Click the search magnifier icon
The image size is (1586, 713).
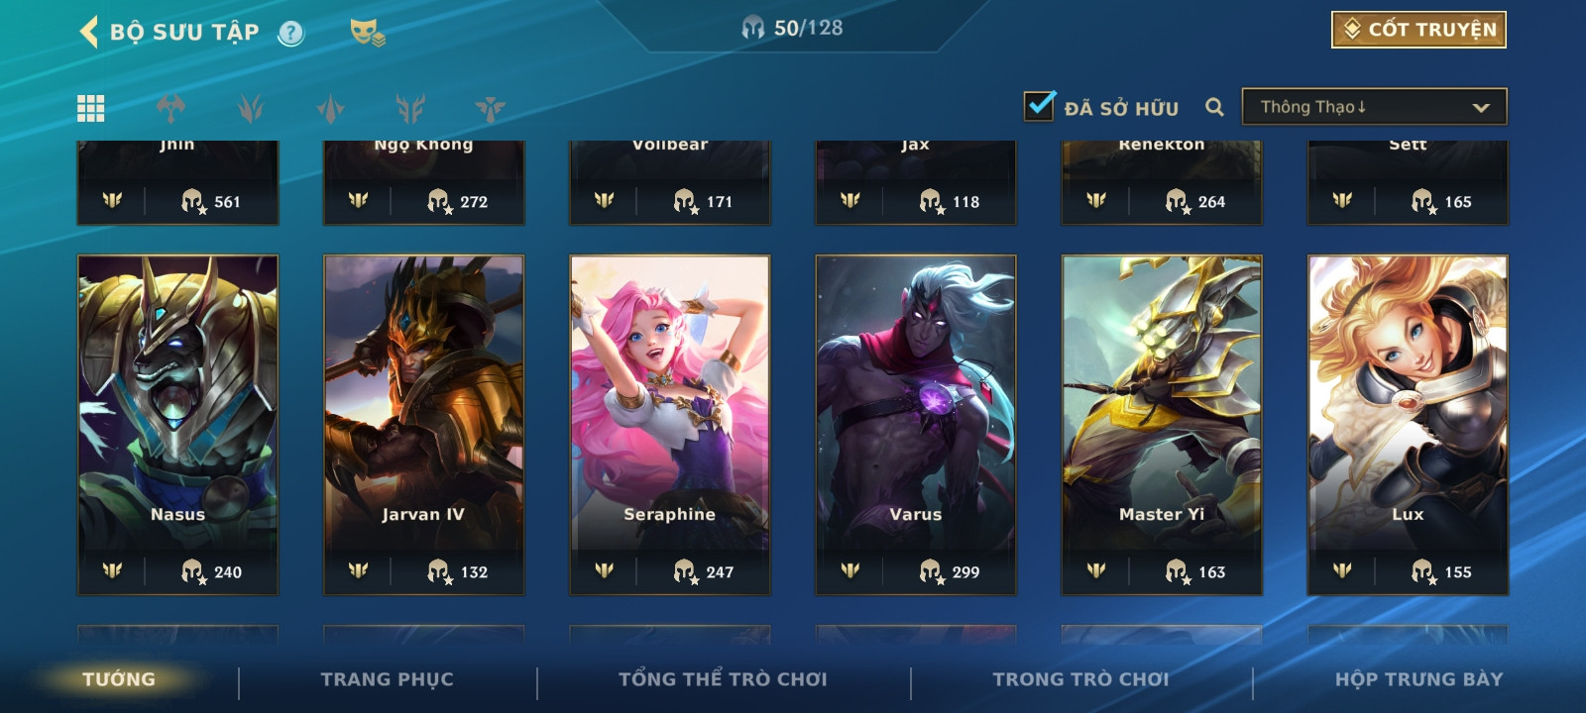pyautogui.click(x=1214, y=107)
